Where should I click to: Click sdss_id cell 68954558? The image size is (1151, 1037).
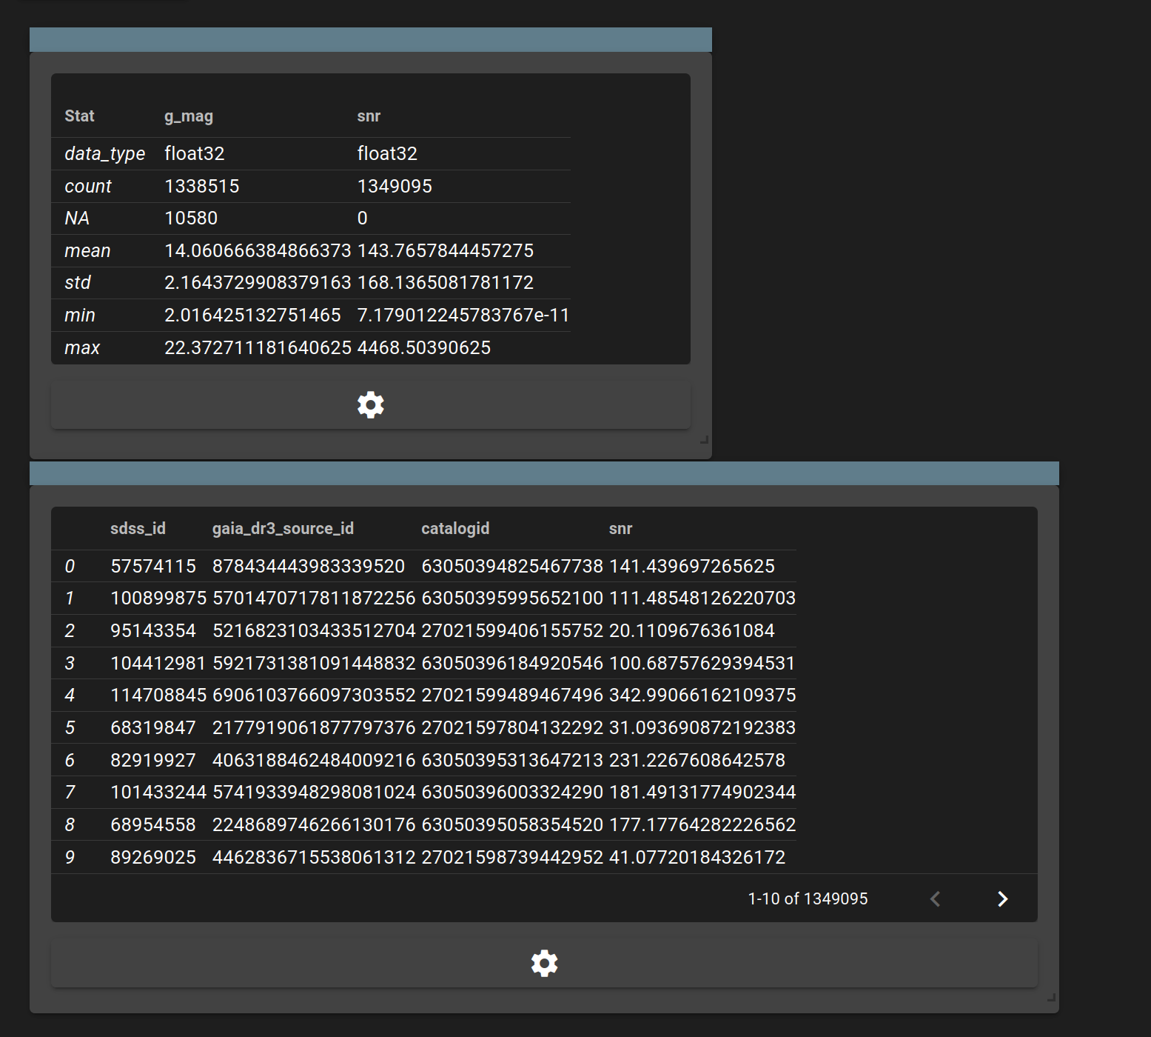point(153,824)
